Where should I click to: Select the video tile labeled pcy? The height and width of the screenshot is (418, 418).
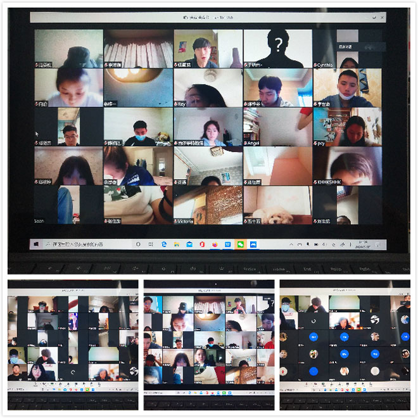point(347,127)
